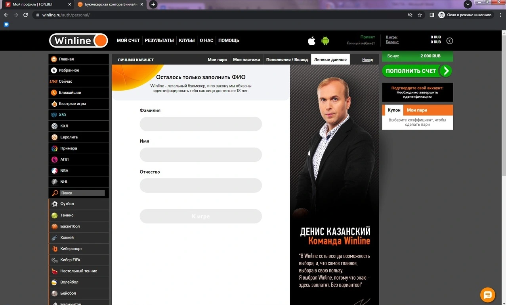Viewport: 506px width, 305px height.
Task: Open the КЛУБЫ menu item
Action: (x=187, y=40)
